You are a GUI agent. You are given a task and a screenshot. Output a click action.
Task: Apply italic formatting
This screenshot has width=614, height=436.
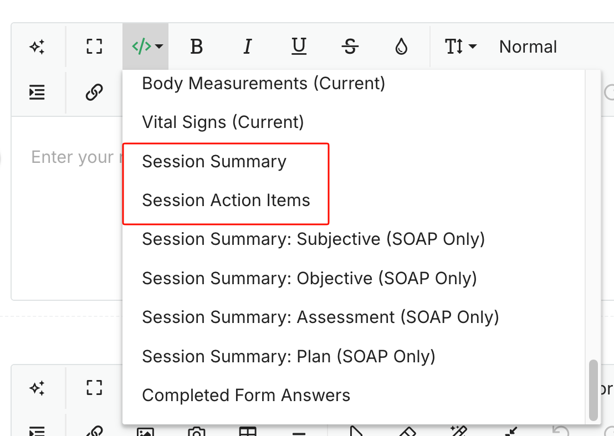[248, 47]
